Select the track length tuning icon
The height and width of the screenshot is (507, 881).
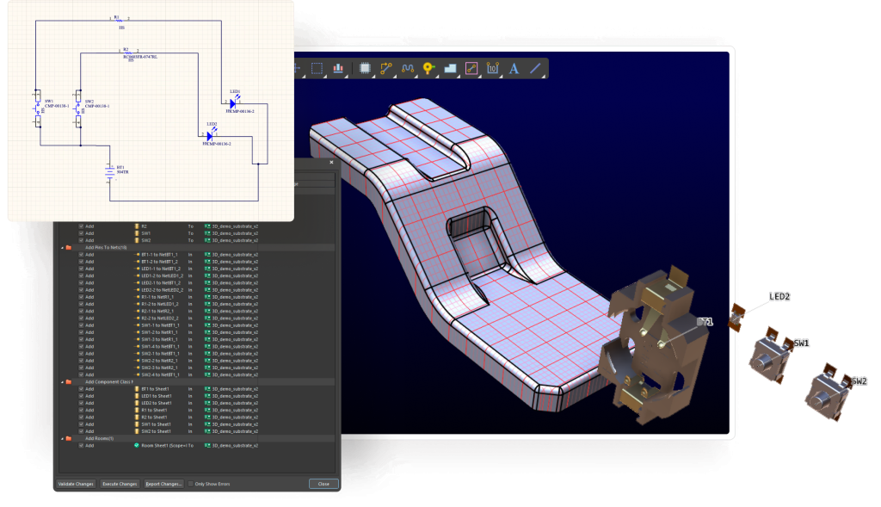pos(408,68)
